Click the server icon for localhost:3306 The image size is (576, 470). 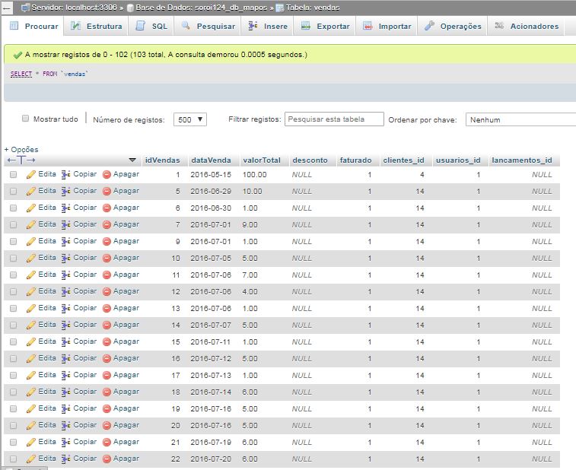pyautogui.click(x=25, y=8)
